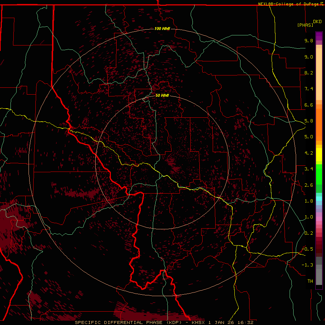The width and height of the screenshot is (325, 325).
Task: Click the 3.4 scale value
Action: (309, 169)
